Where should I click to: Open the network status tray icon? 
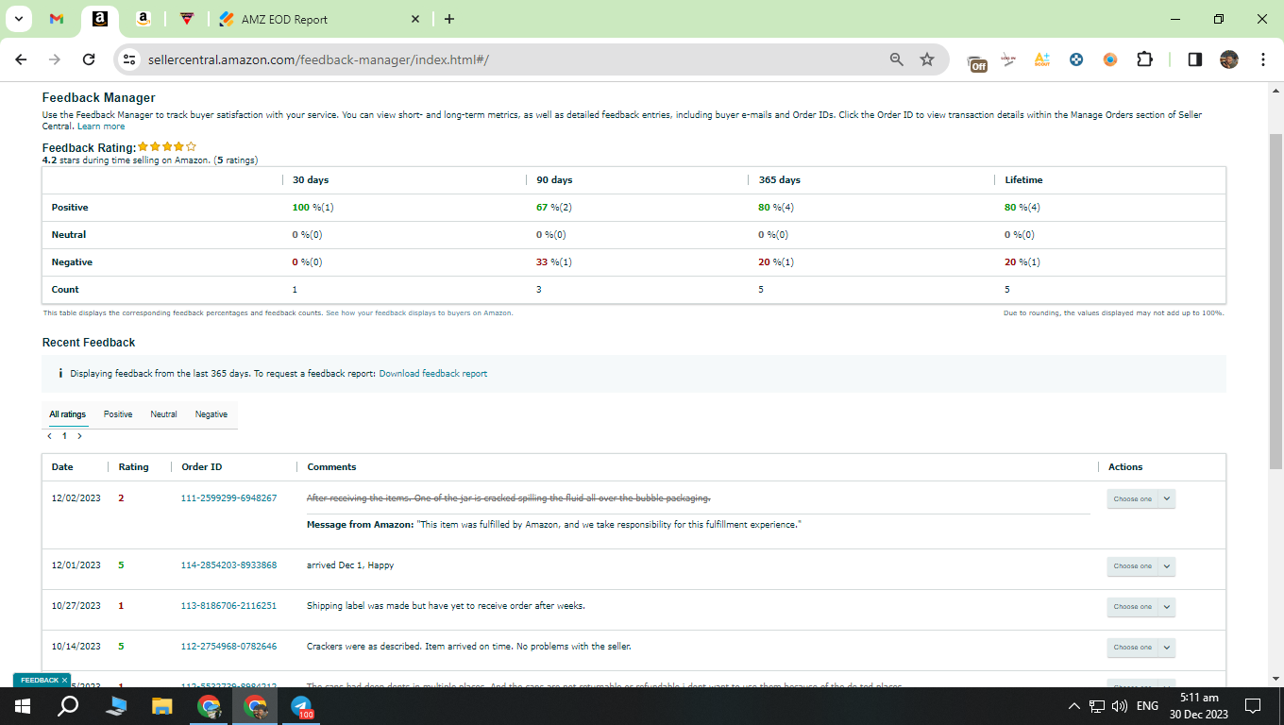click(1097, 706)
